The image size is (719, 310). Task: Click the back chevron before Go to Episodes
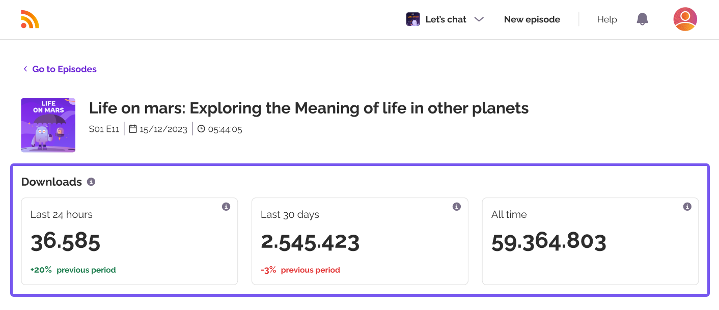click(25, 69)
